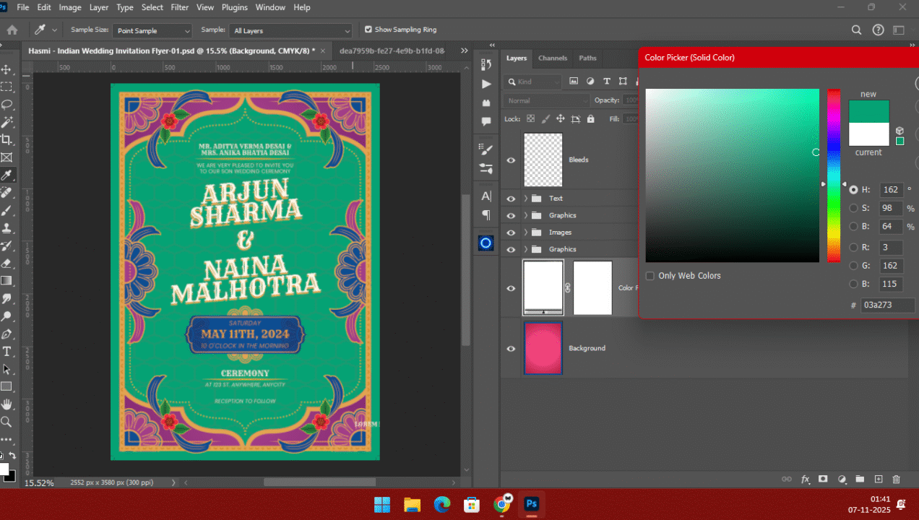Viewport: 919px width, 520px height.
Task: Uncheck Show Sampling Ring
Action: pyautogui.click(x=368, y=30)
